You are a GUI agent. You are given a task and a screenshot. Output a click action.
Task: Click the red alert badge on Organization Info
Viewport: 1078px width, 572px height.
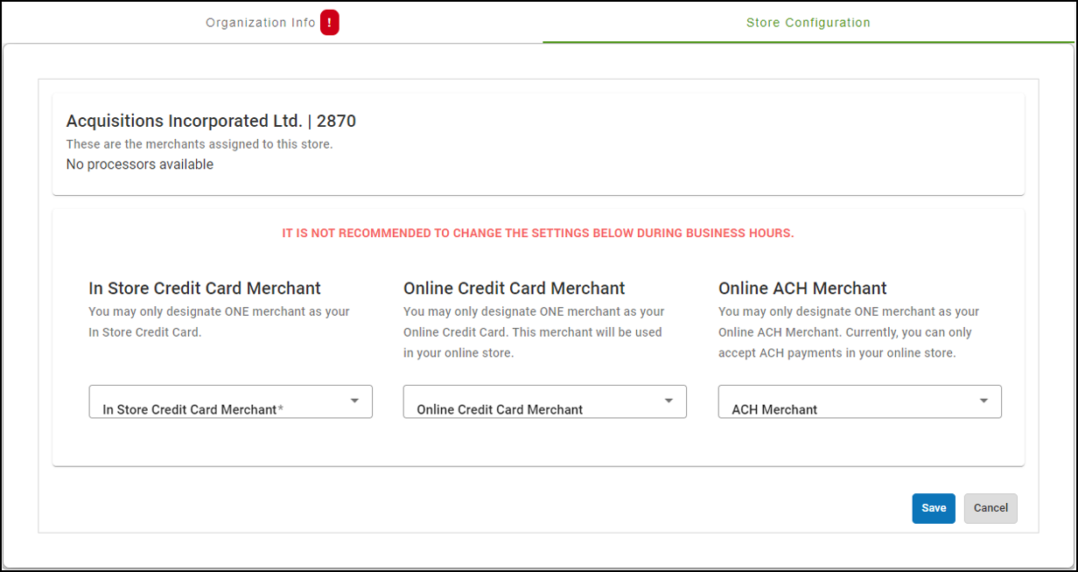click(x=329, y=24)
